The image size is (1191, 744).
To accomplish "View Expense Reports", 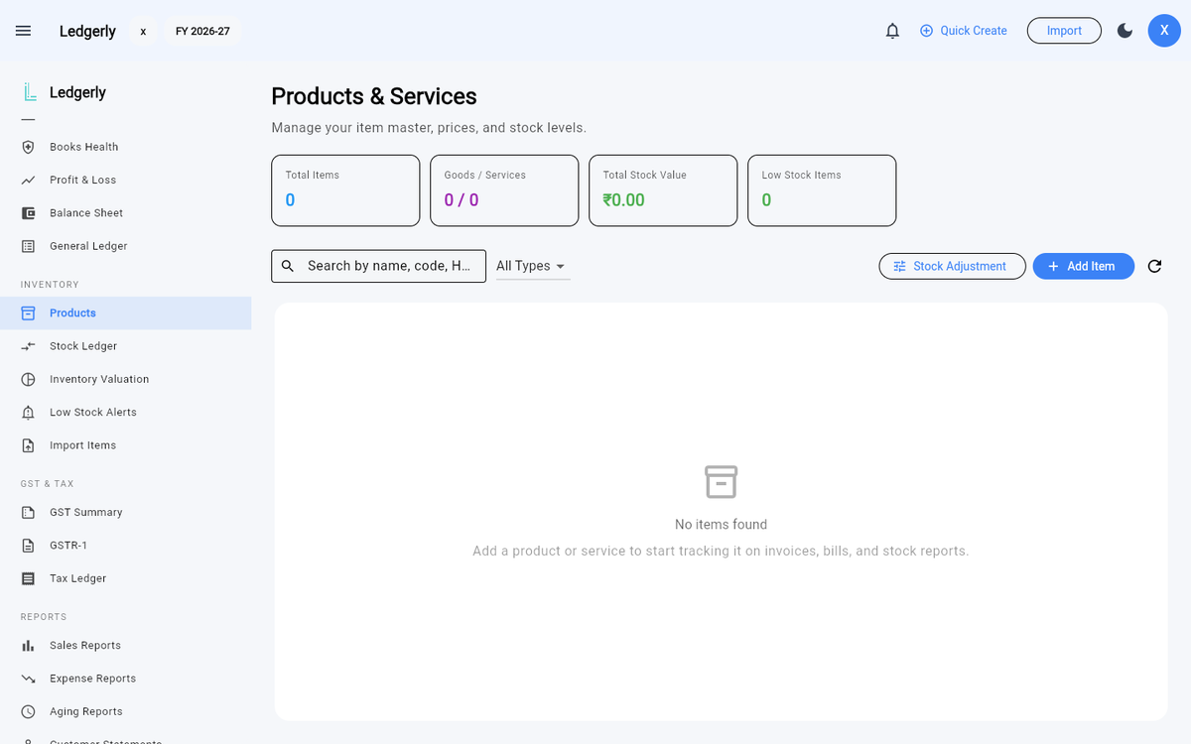I will point(125,679).
